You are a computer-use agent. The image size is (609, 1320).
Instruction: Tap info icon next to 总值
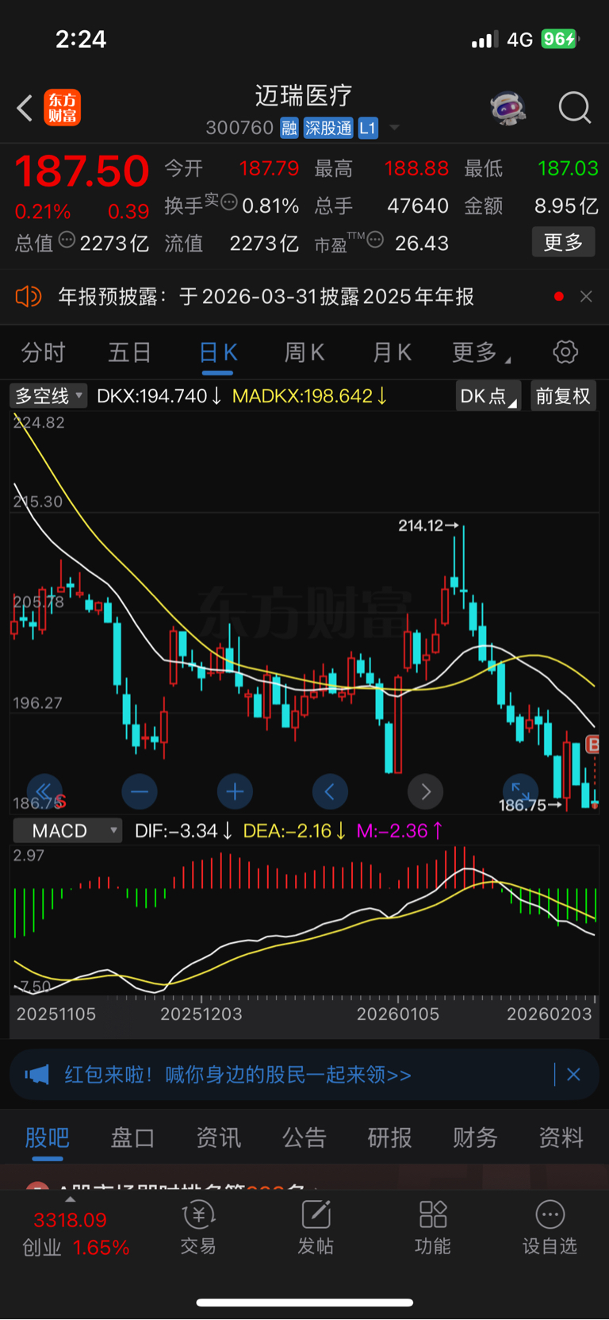click(x=67, y=240)
